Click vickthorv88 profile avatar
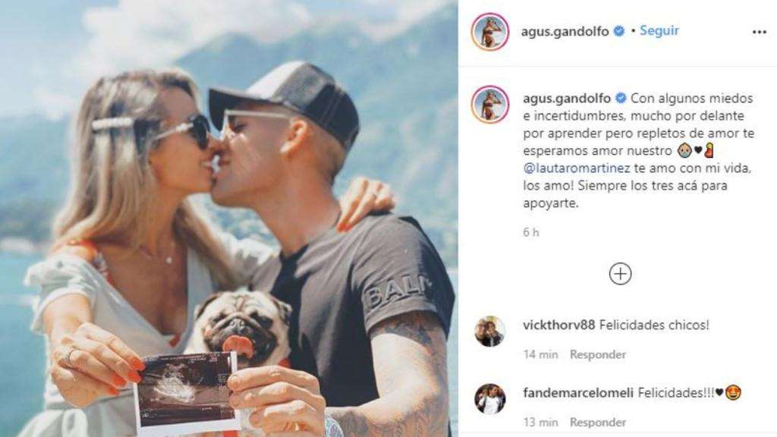This screenshot has height=437, width=777. (x=490, y=332)
